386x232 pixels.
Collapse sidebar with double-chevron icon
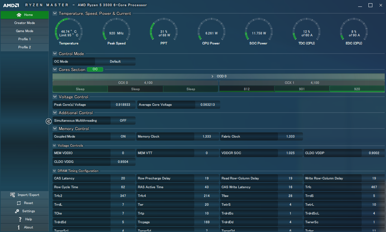pos(48,121)
